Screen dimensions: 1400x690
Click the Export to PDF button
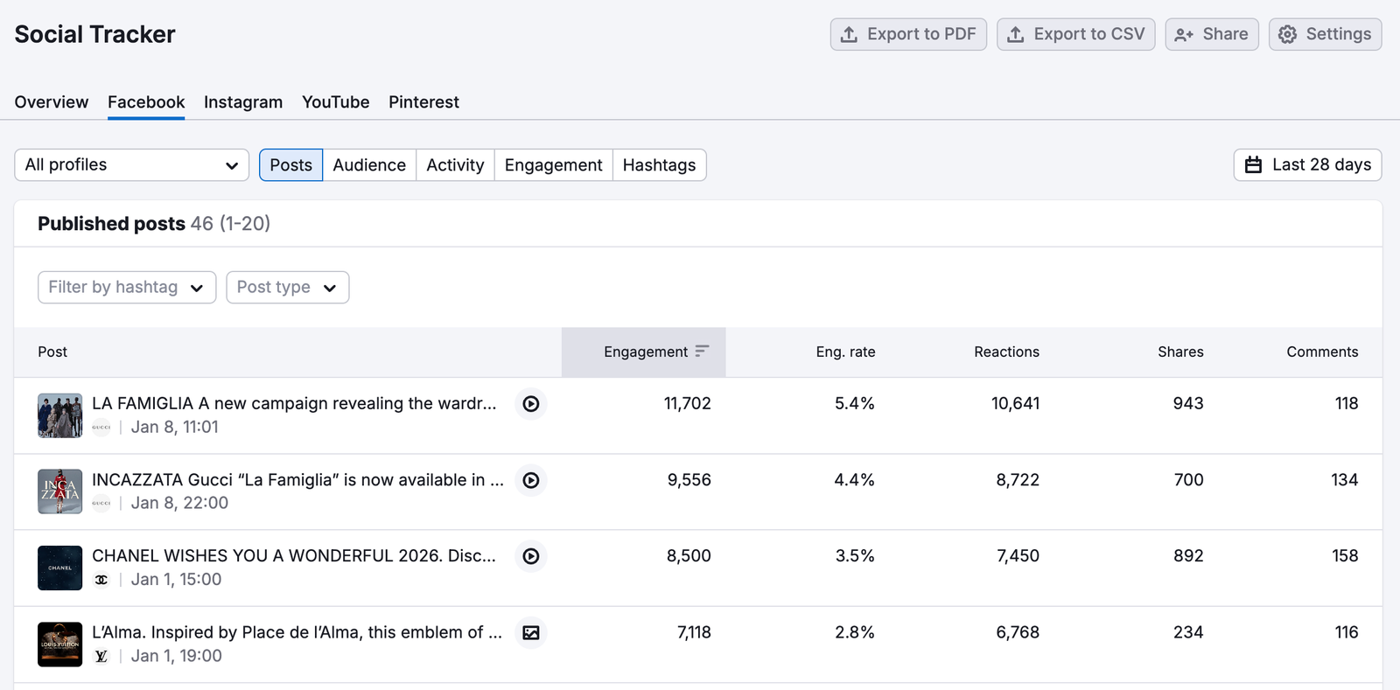click(908, 34)
